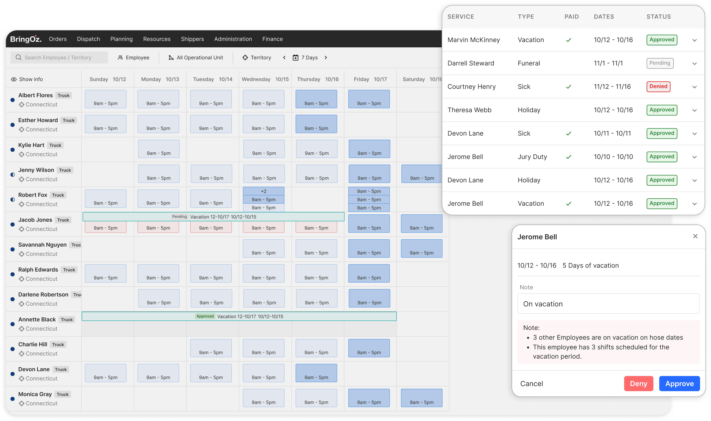This screenshot has width=711, height=421.
Task: Click the Employee filter person icon
Action: [120, 58]
